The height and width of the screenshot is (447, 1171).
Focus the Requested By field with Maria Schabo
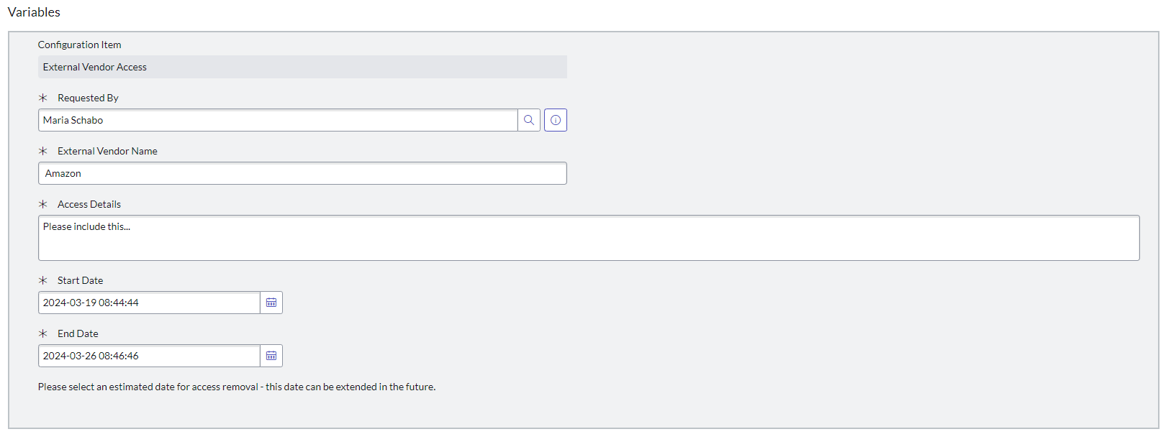pos(278,120)
